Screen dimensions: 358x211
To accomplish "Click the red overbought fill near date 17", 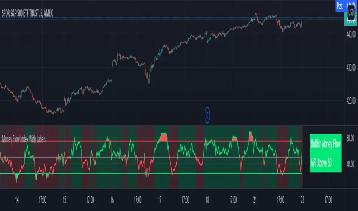I will (x=164, y=137).
